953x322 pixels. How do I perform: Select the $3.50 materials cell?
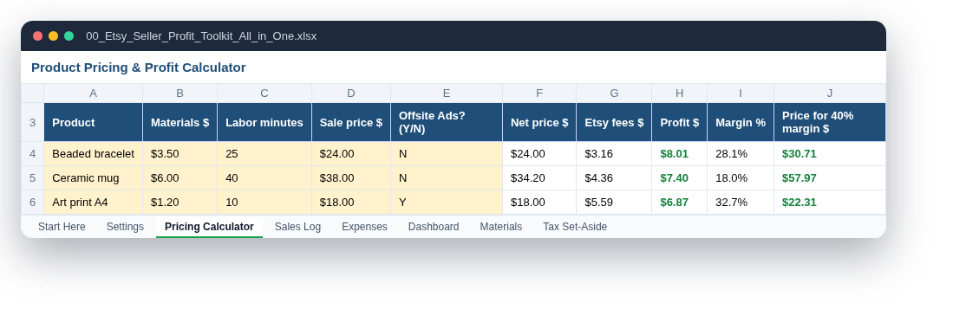[x=180, y=154]
